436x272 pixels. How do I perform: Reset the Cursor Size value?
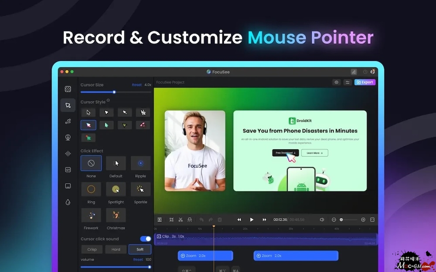point(136,85)
